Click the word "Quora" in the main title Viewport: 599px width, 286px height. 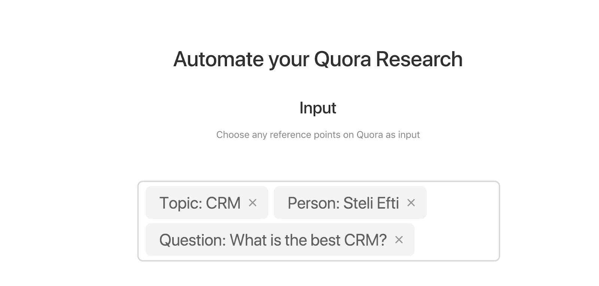click(x=342, y=59)
